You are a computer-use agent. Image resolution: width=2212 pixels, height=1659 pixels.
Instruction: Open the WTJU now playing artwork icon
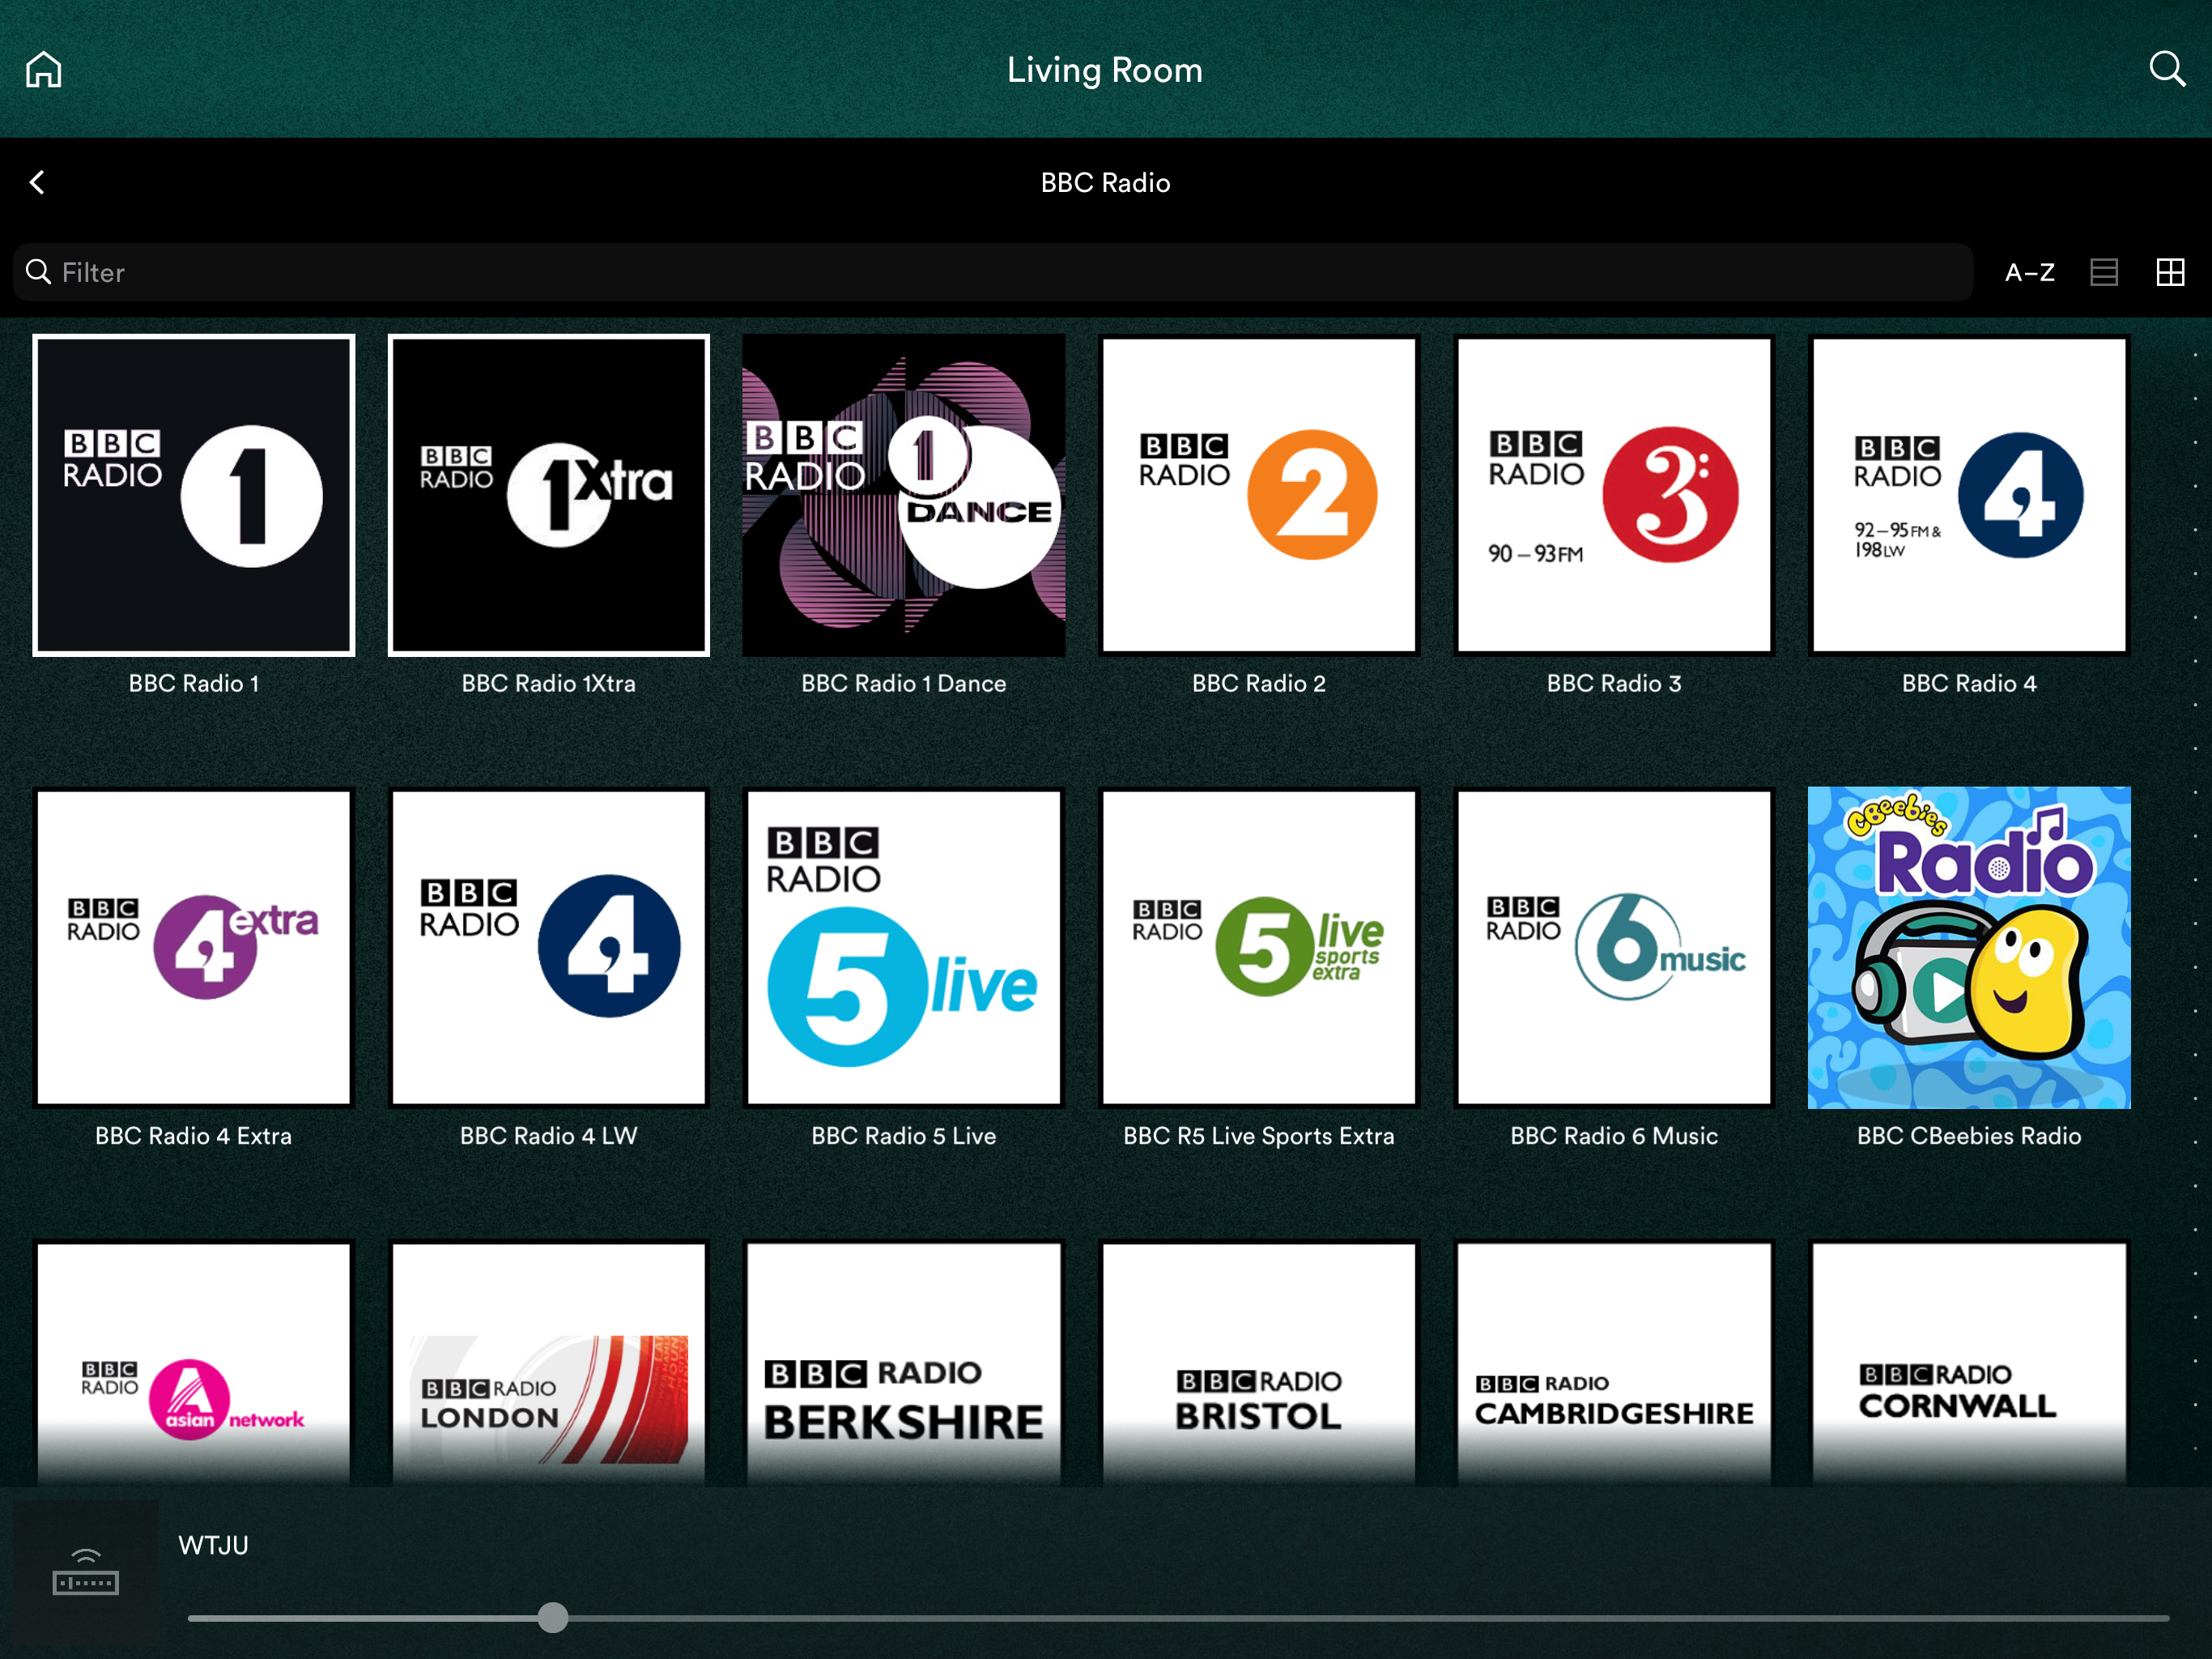point(86,1571)
